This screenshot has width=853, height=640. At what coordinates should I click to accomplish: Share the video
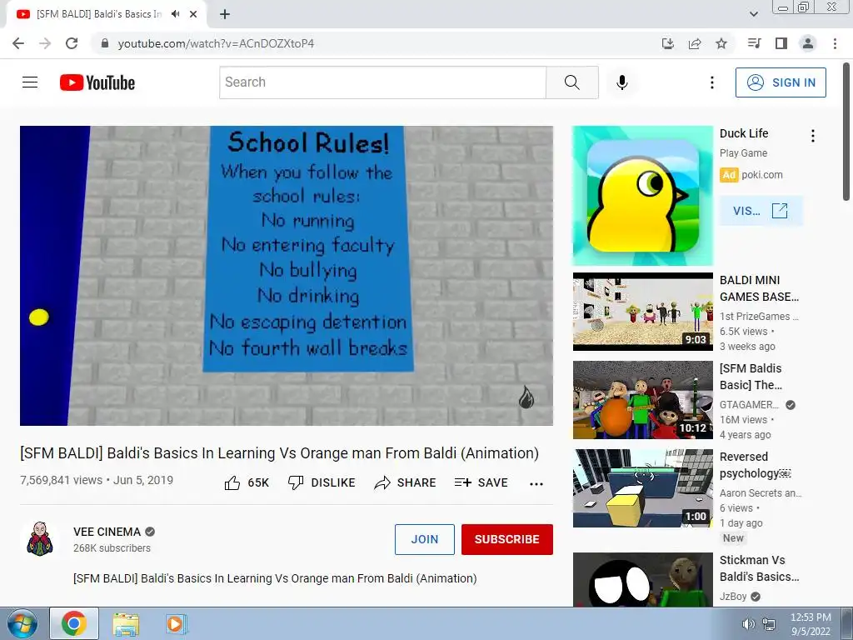(x=406, y=482)
